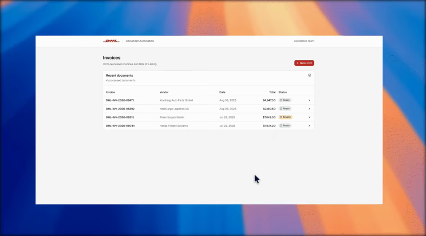The width and height of the screenshot is (426, 236).
Task: Click the Total column header
Action: coord(272,92)
